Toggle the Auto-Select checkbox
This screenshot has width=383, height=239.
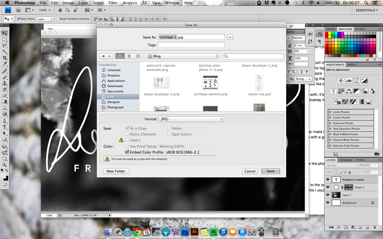[19, 19]
